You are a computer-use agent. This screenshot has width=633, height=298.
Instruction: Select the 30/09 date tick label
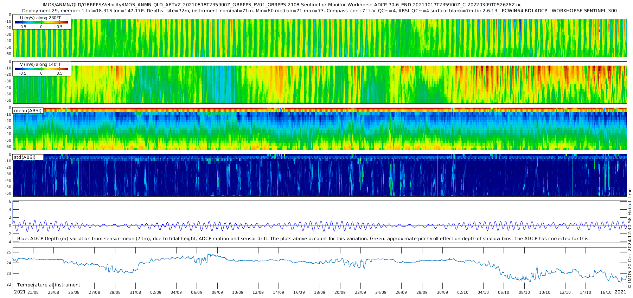[x=442, y=292]
